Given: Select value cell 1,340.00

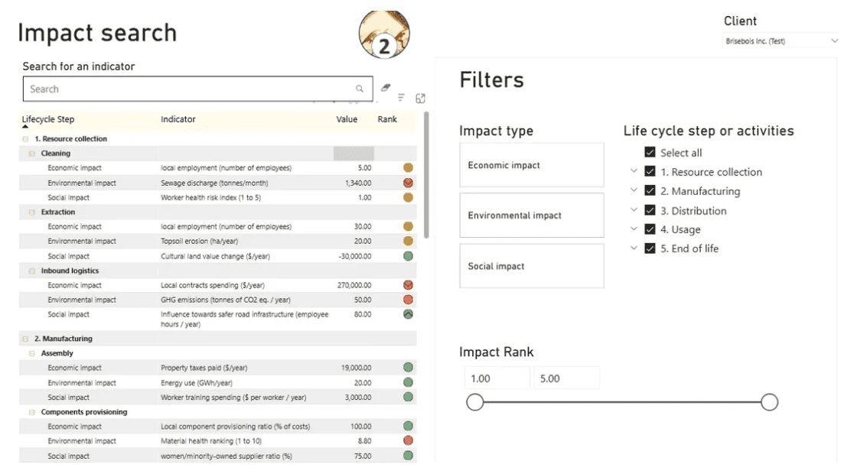Looking at the screenshot, I should click(358, 183).
